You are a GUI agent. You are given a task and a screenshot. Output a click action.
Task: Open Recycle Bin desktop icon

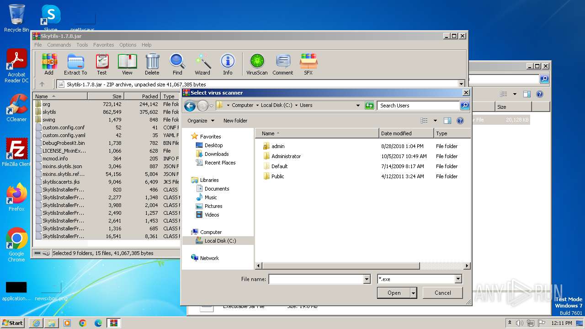pyautogui.click(x=16, y=18)
